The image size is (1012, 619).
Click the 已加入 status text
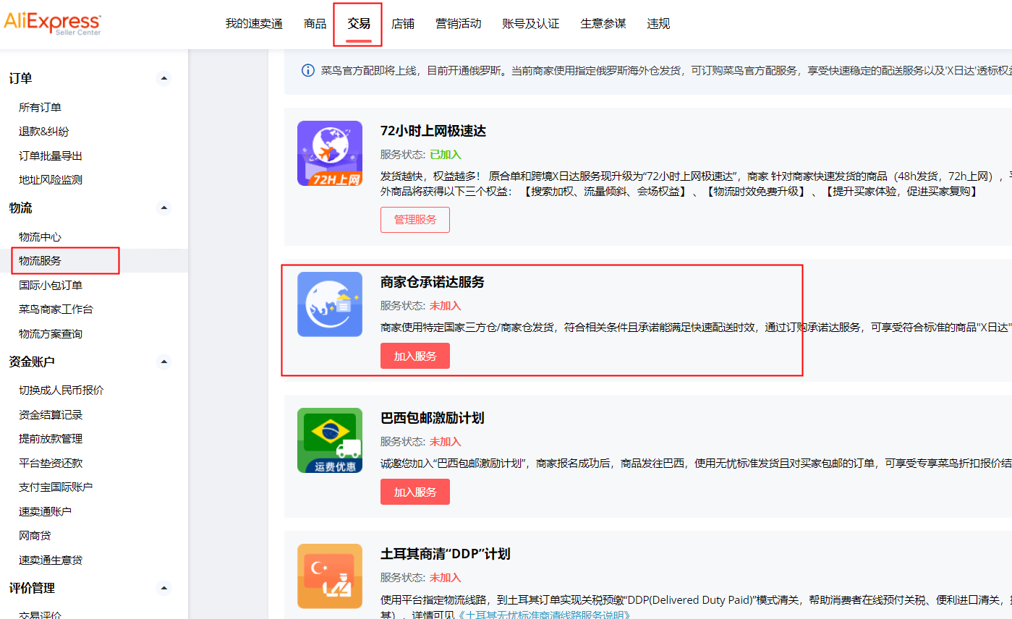[446, 155]
